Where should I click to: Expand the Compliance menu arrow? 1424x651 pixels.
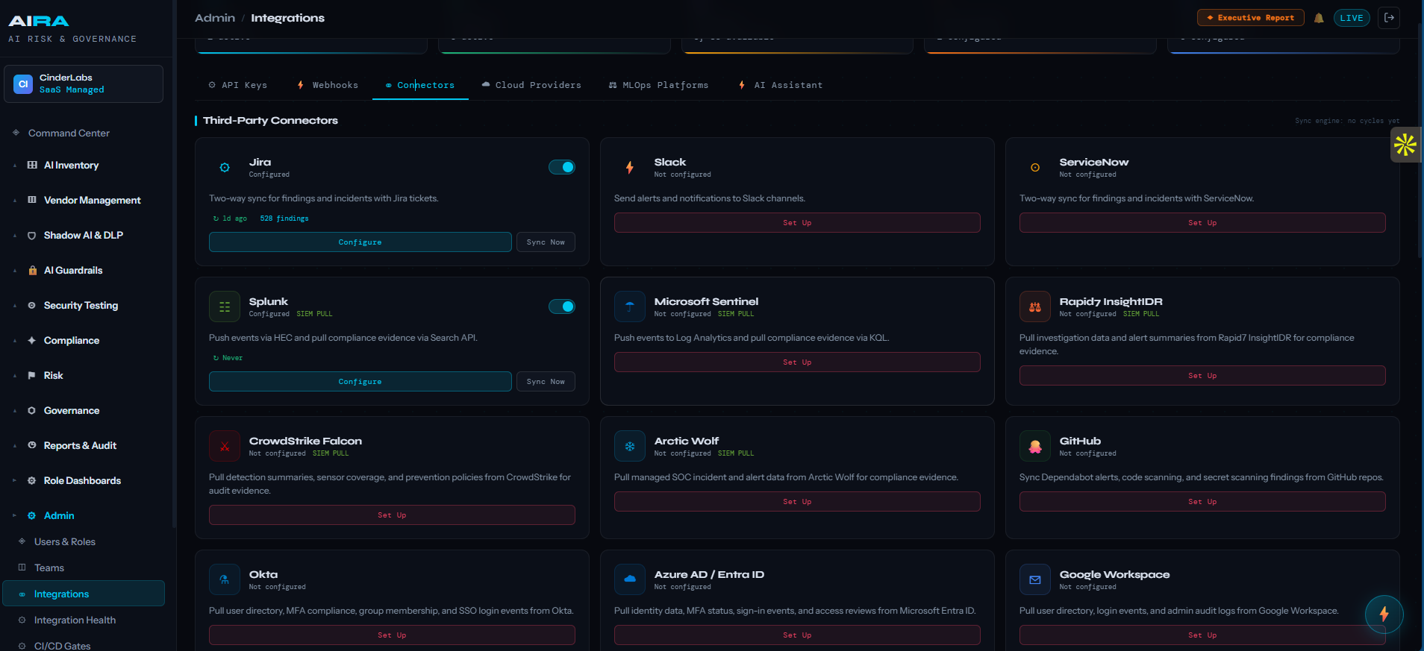coord(14,341)
